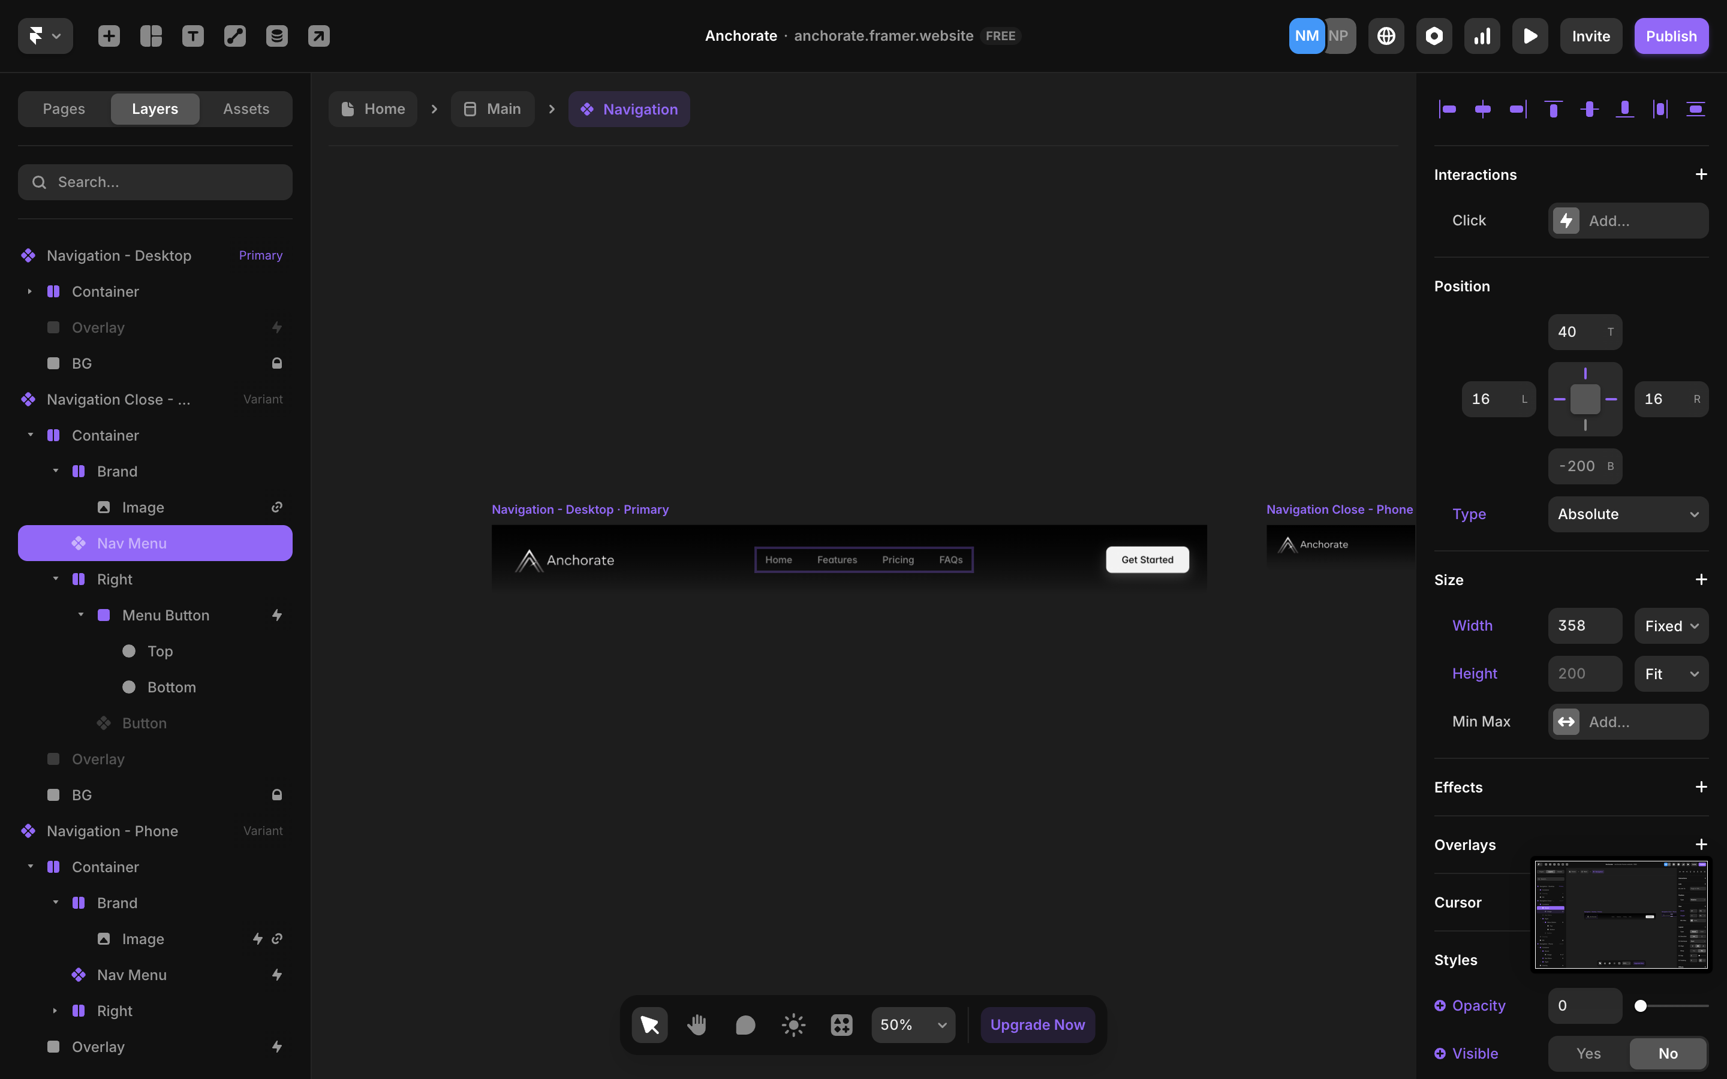
Task: Open the Width Fixed sizing dropdown
Action: (x=1671, y=626)
